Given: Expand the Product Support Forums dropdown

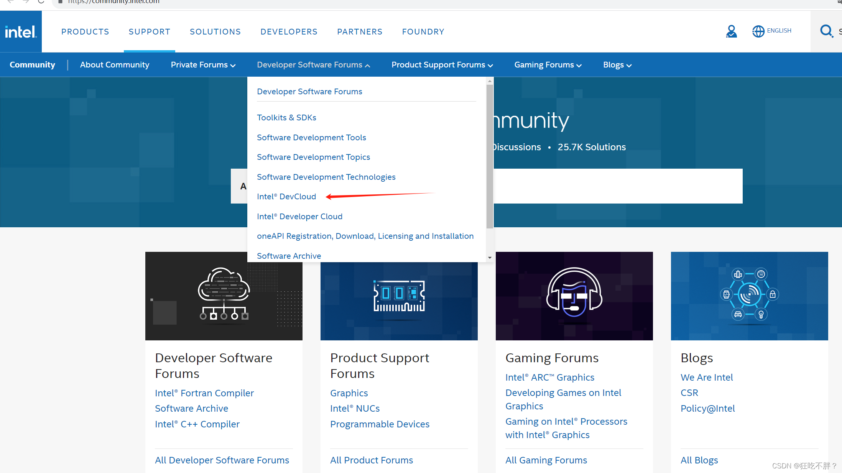Looking at the screenshot, I should coord(442,64).
